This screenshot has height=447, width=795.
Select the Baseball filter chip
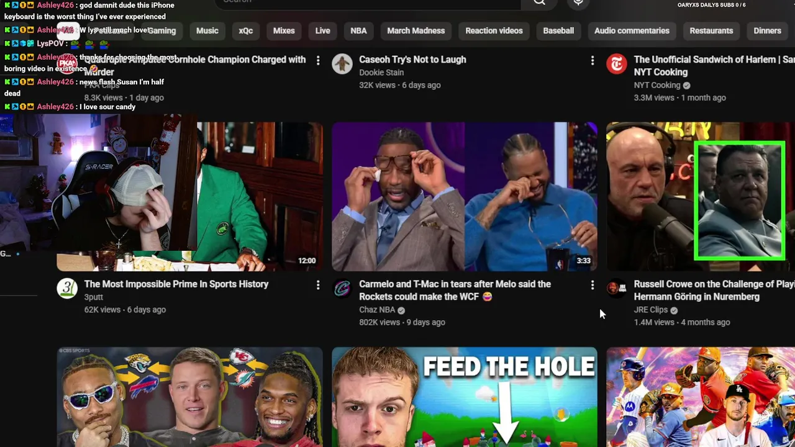click(x=558, y=30)
